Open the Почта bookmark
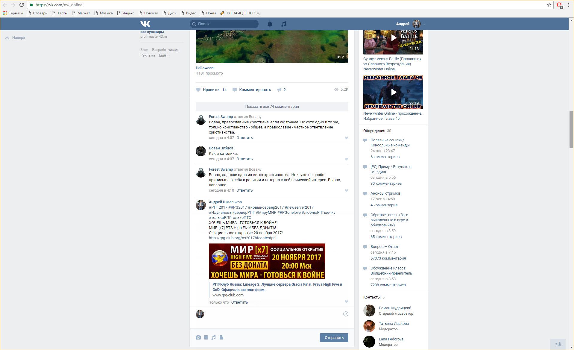The width and height of the screenshot is (574, 350). click(x=208, y=13)
